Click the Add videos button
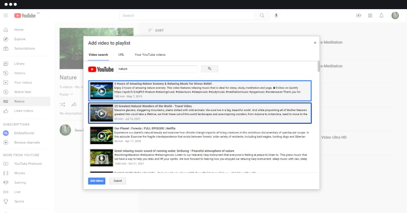407x213 pixels. (97, 181)
